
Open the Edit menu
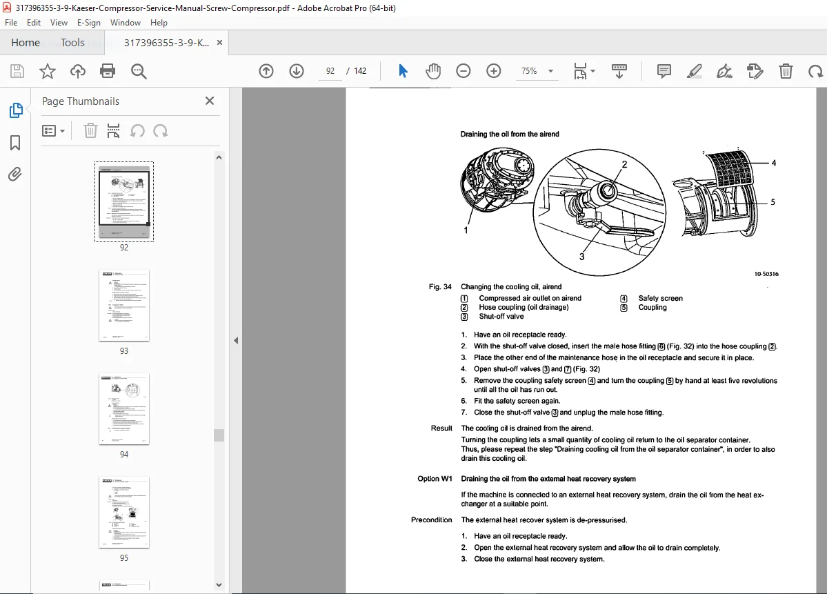pyautogui.click(x=34, y=23)
